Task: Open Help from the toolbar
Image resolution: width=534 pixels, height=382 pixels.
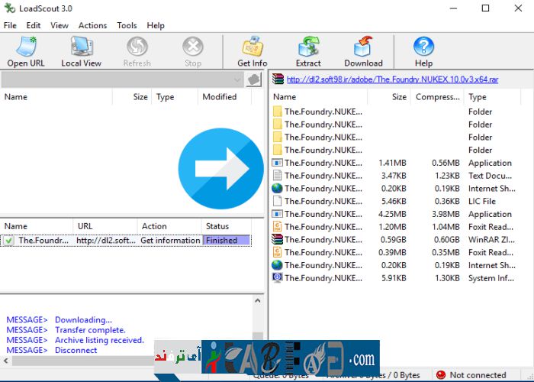Action: click(423, 51)
